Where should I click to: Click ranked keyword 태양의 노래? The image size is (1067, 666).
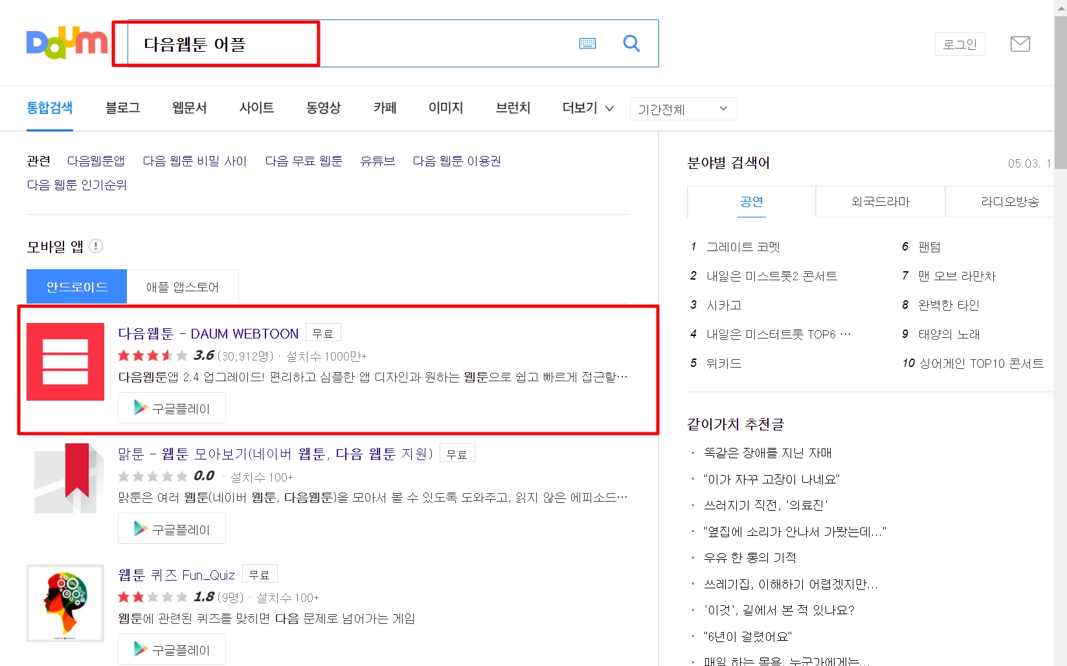click(949, 334)
